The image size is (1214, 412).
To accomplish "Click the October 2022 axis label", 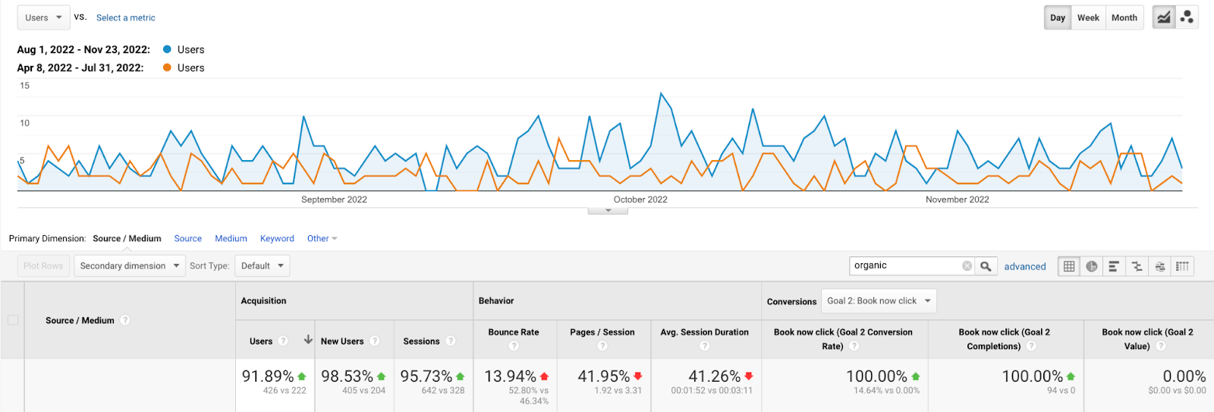I will [640, 200].
